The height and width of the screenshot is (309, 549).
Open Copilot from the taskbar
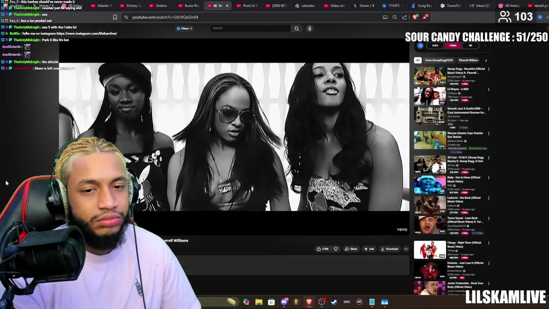click(246, 302)
